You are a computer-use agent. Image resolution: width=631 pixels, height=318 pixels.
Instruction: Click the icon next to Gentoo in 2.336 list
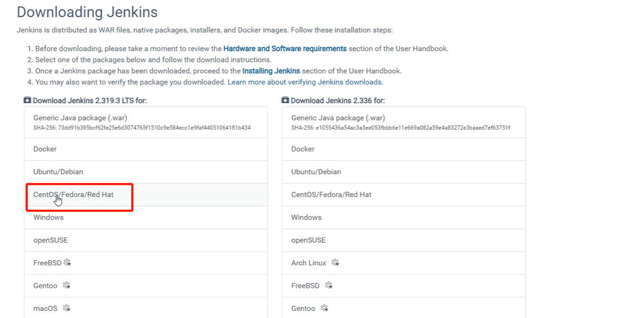[324, 308]
